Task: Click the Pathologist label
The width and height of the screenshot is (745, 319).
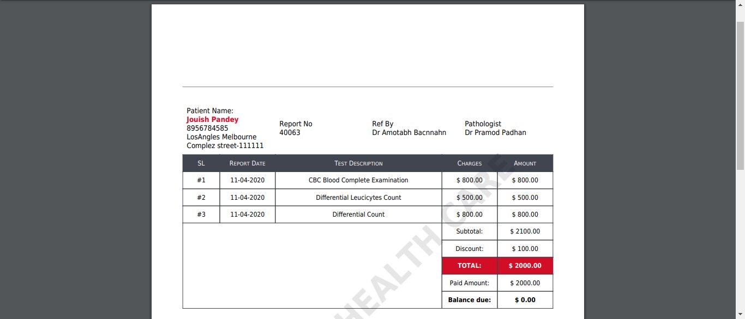Action: point(483,124)
